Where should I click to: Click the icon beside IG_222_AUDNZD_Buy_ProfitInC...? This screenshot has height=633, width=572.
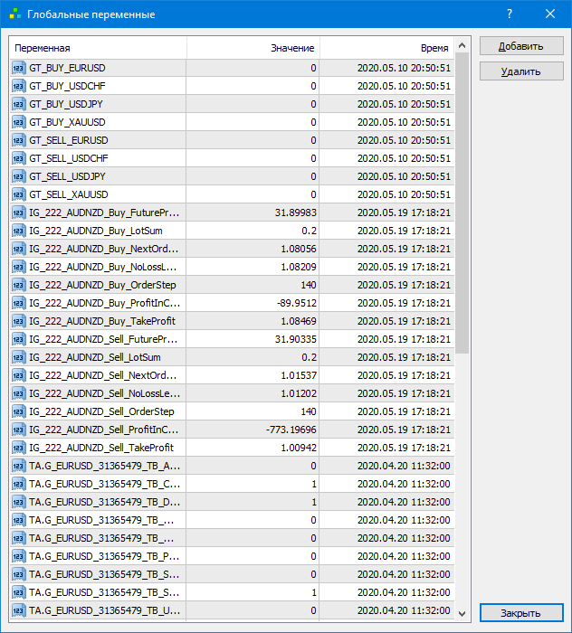pyautogui.click(x=19, y=303)
